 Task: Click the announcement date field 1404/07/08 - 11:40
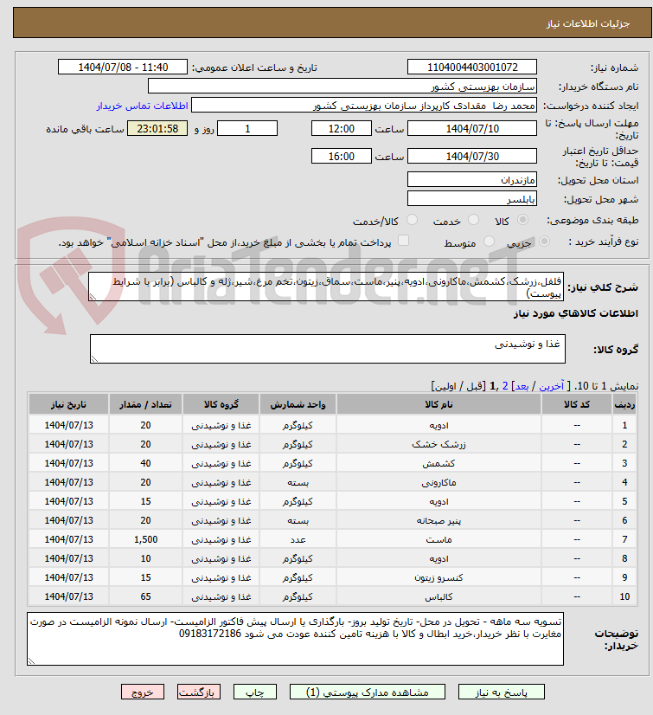click(x=123, y=67)
